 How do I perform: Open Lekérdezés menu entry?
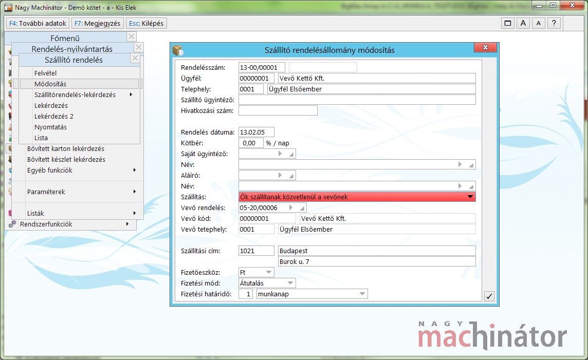pyautogui.click(x=51, y=106)
